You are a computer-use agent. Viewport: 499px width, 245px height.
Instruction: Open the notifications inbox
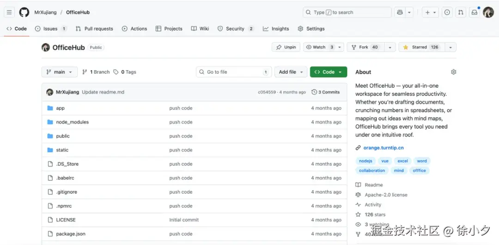pos(474,12)
